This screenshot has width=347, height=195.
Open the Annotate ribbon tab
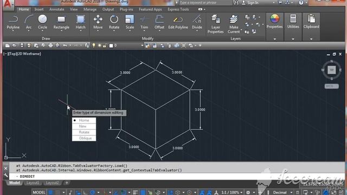(x=56, y=9)
